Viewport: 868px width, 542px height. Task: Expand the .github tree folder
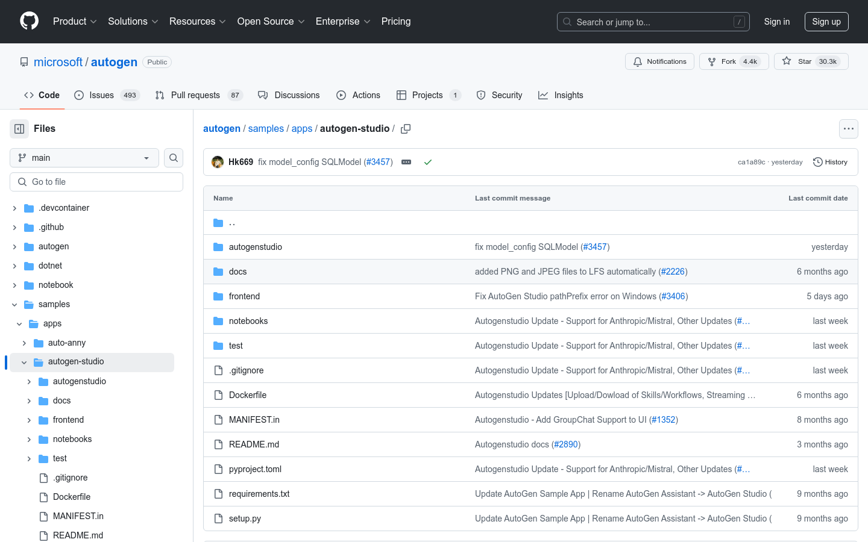pyautogui.click(x=14, y=227)
